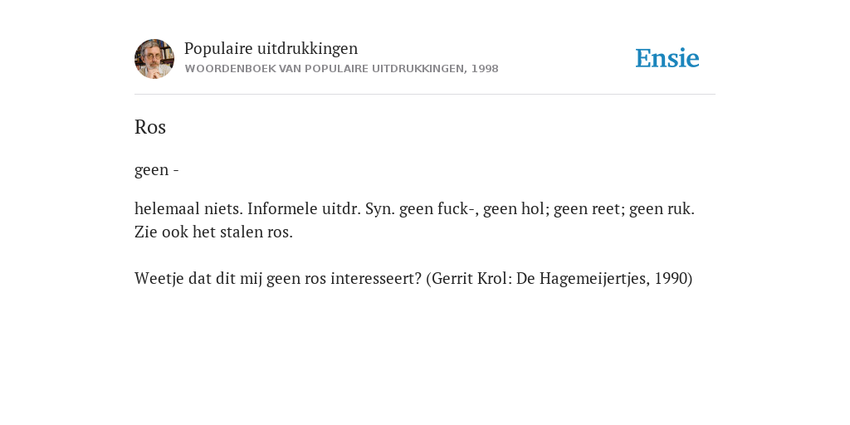This screenshot has height=425, width=850.
Task: Click the 'geen -' expression line
Action: [157, 170]
